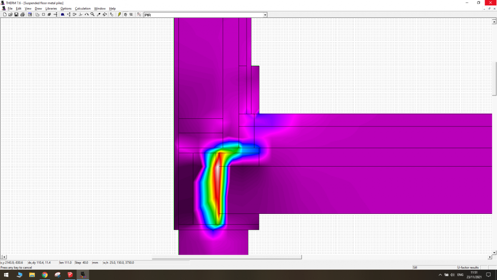Screen dimensions: 497x280
Task: Open the File menu
Action: coord(10,8)
